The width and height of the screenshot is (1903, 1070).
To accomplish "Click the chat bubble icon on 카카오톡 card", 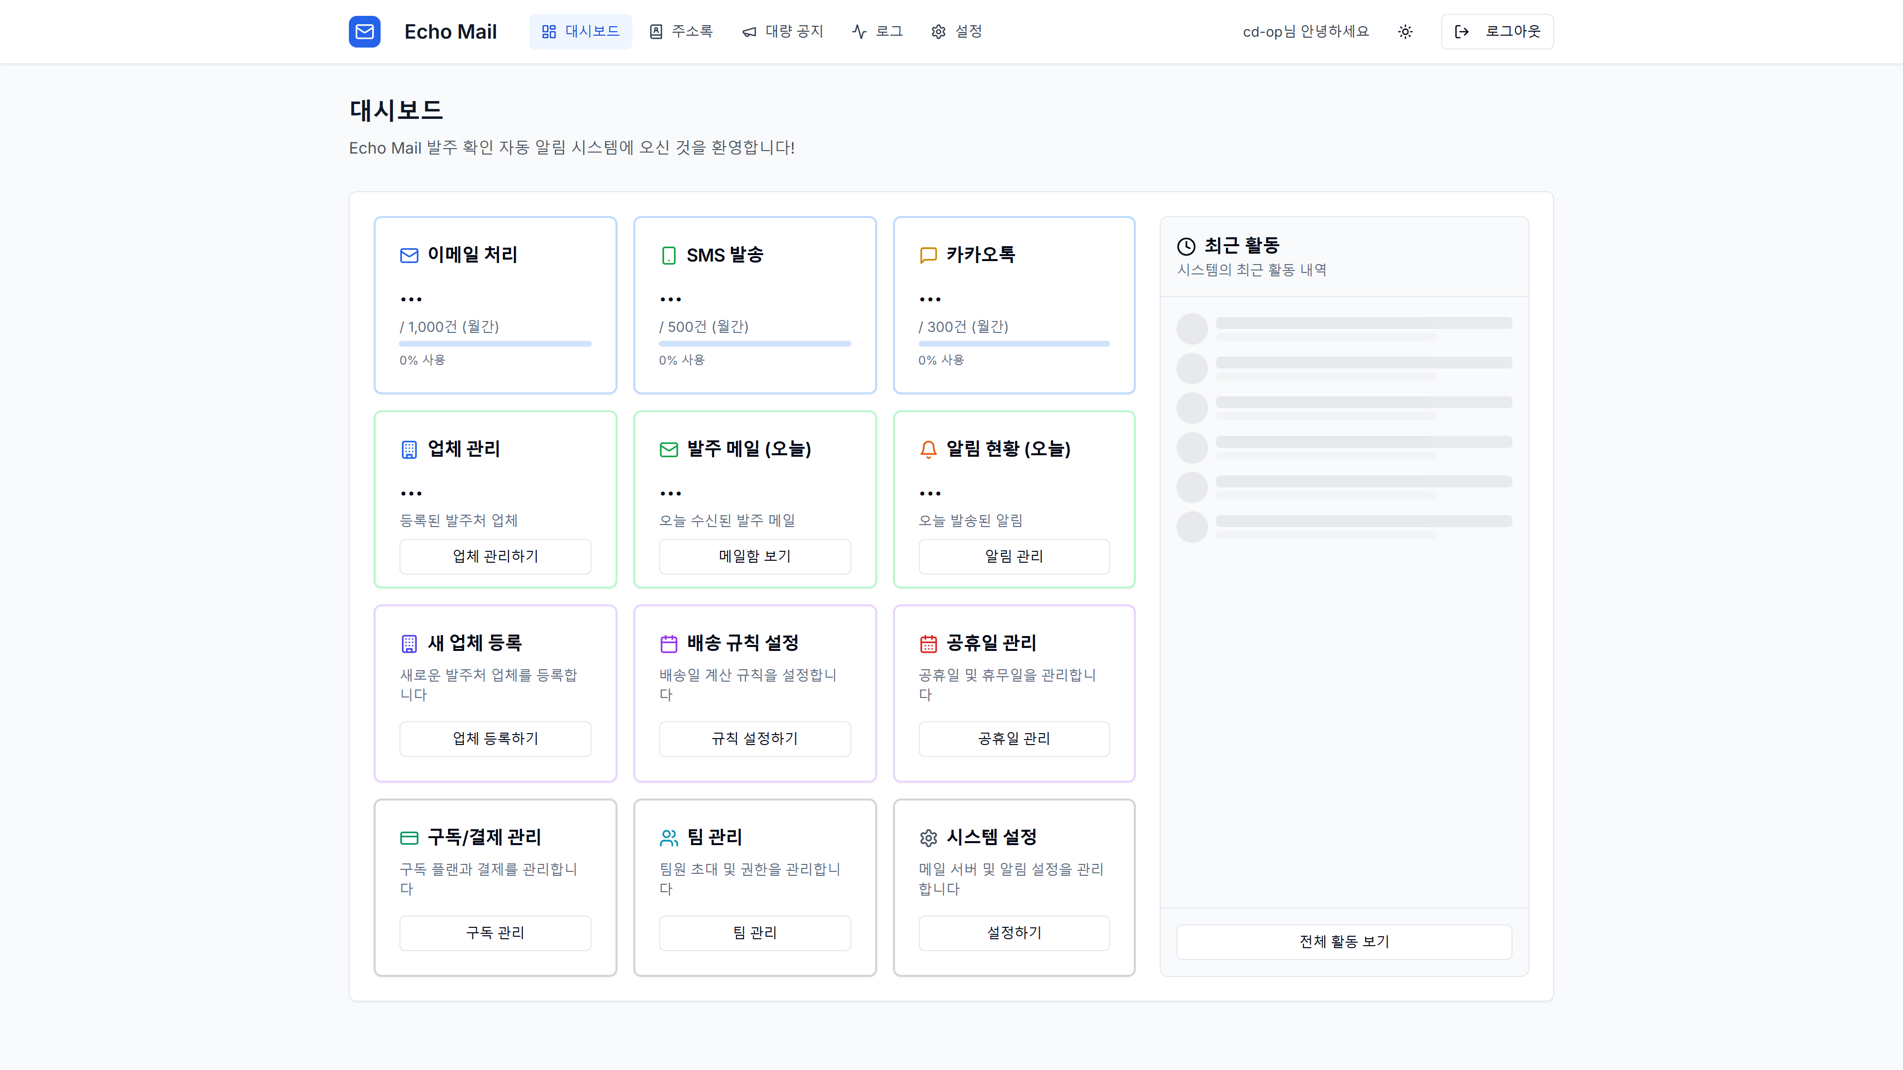I will (927, 255).
